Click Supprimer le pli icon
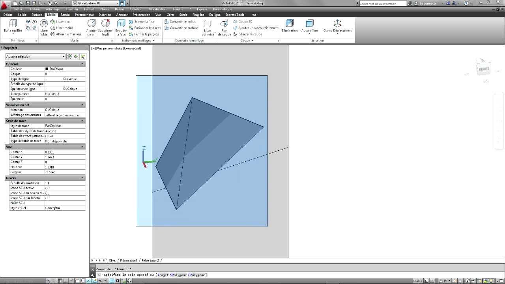The width and height of the screenshot is (505, 284). (x=105, y=28)
